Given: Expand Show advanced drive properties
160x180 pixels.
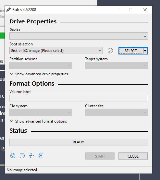Looking at the screenshot, I should click(39, 74).
